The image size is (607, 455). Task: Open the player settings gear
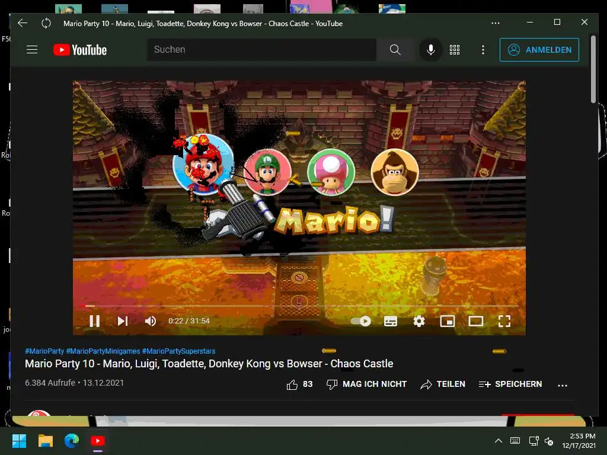pos(419,321)
